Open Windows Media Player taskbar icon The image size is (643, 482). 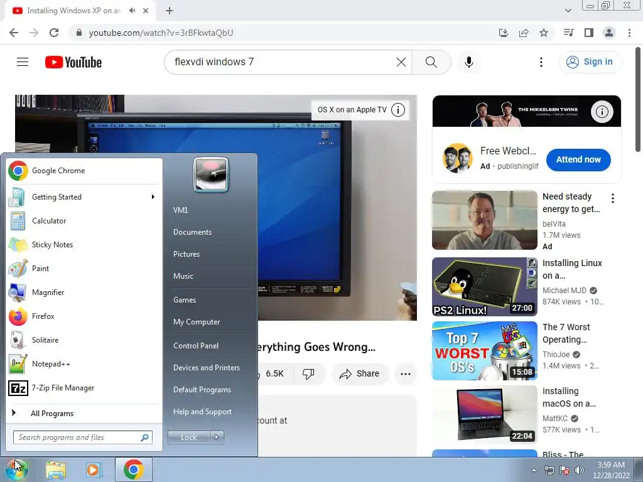(94, 470)
